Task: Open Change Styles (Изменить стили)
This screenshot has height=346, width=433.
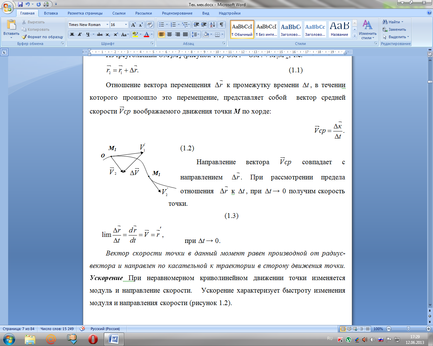Action: click(368, 30)
